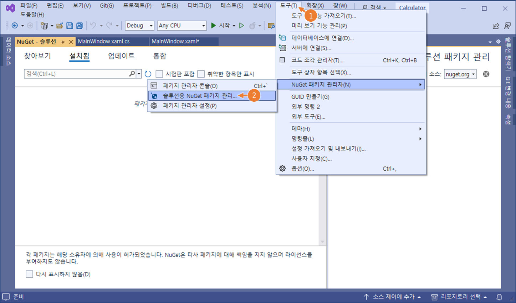This screenshot has height=303, width=516.
Task: Select GUID 만들기(G) menu item
Action: [x=351, y=97]
